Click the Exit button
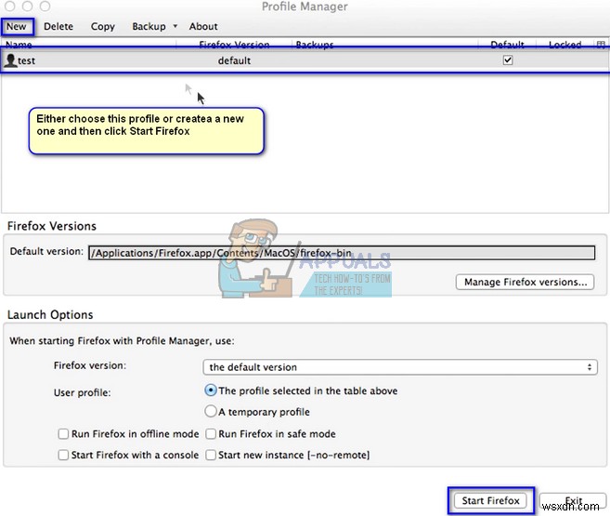Screen dimensions: 610x516 (573, 500)
